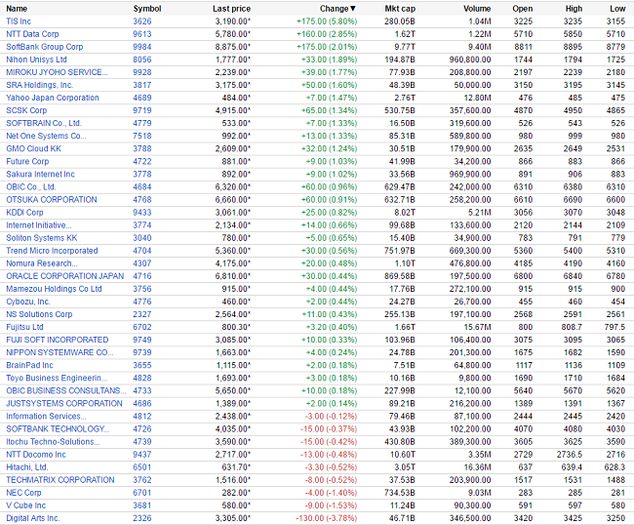Open V Cube Inc link
The width and height of the screenshot is (634, 525).
pos(26,505)
